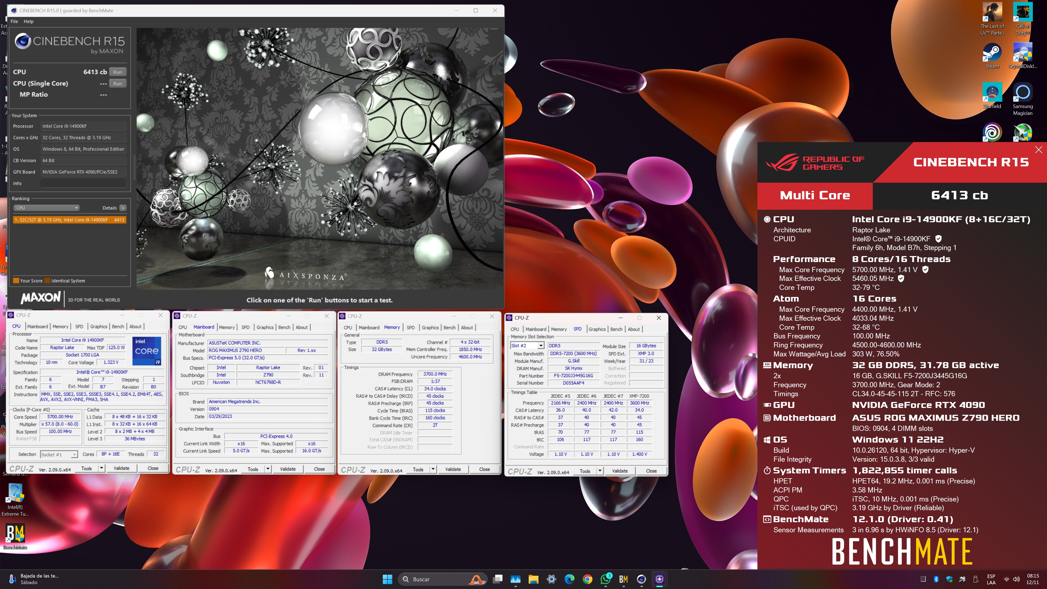Switch to SPD tab in CPU-Z Memory window
1047x589 pixels.
411,327
